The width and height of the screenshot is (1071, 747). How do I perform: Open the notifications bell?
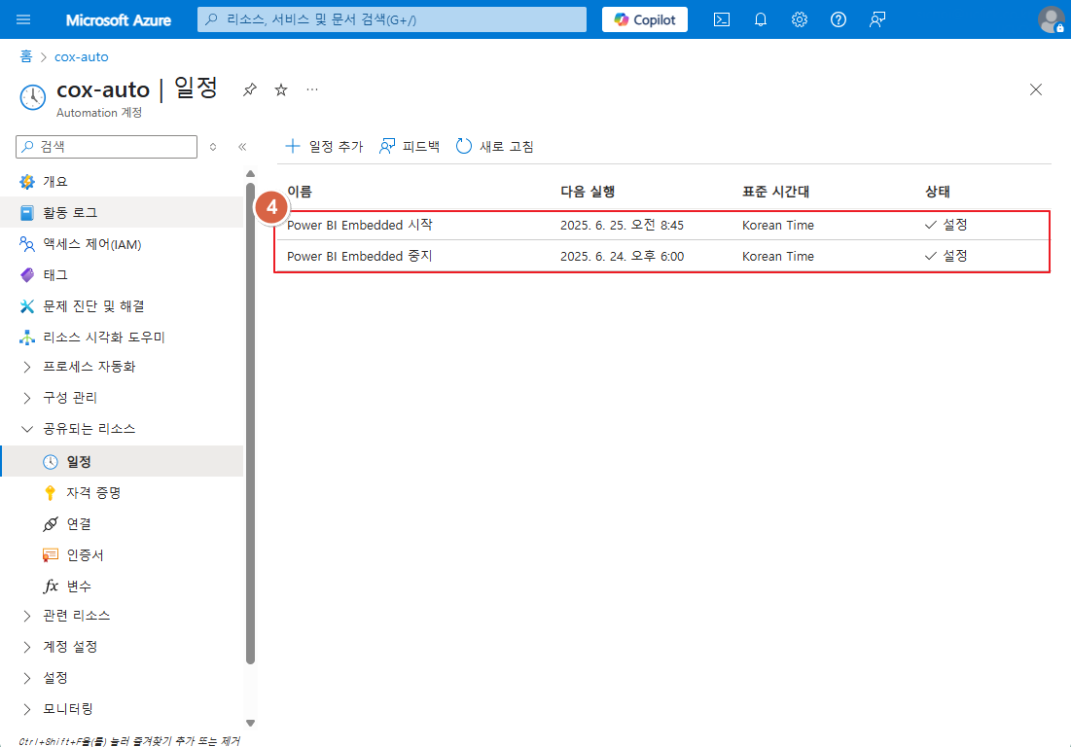click(761, 19)
